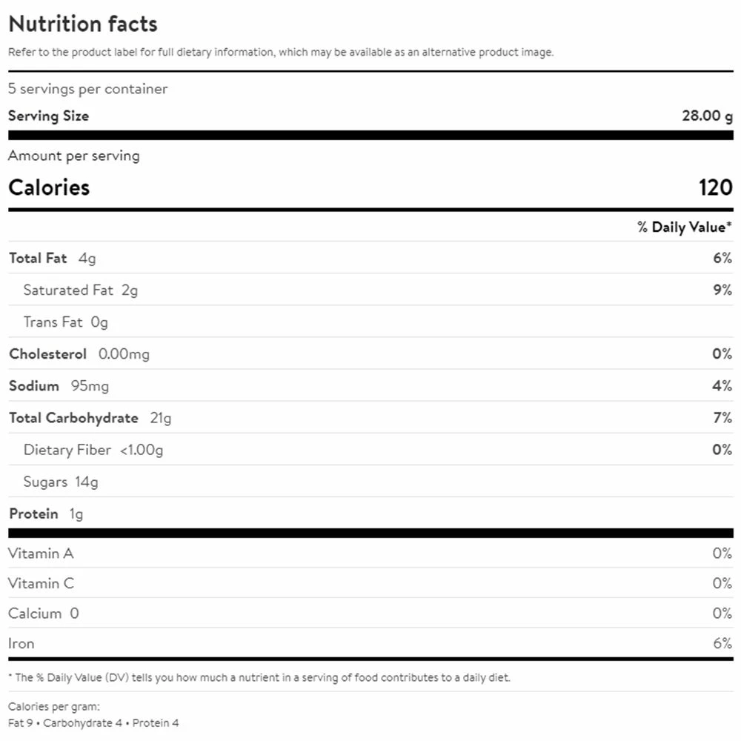
Task: Click the product label disclaimer text
Action: 281,53
